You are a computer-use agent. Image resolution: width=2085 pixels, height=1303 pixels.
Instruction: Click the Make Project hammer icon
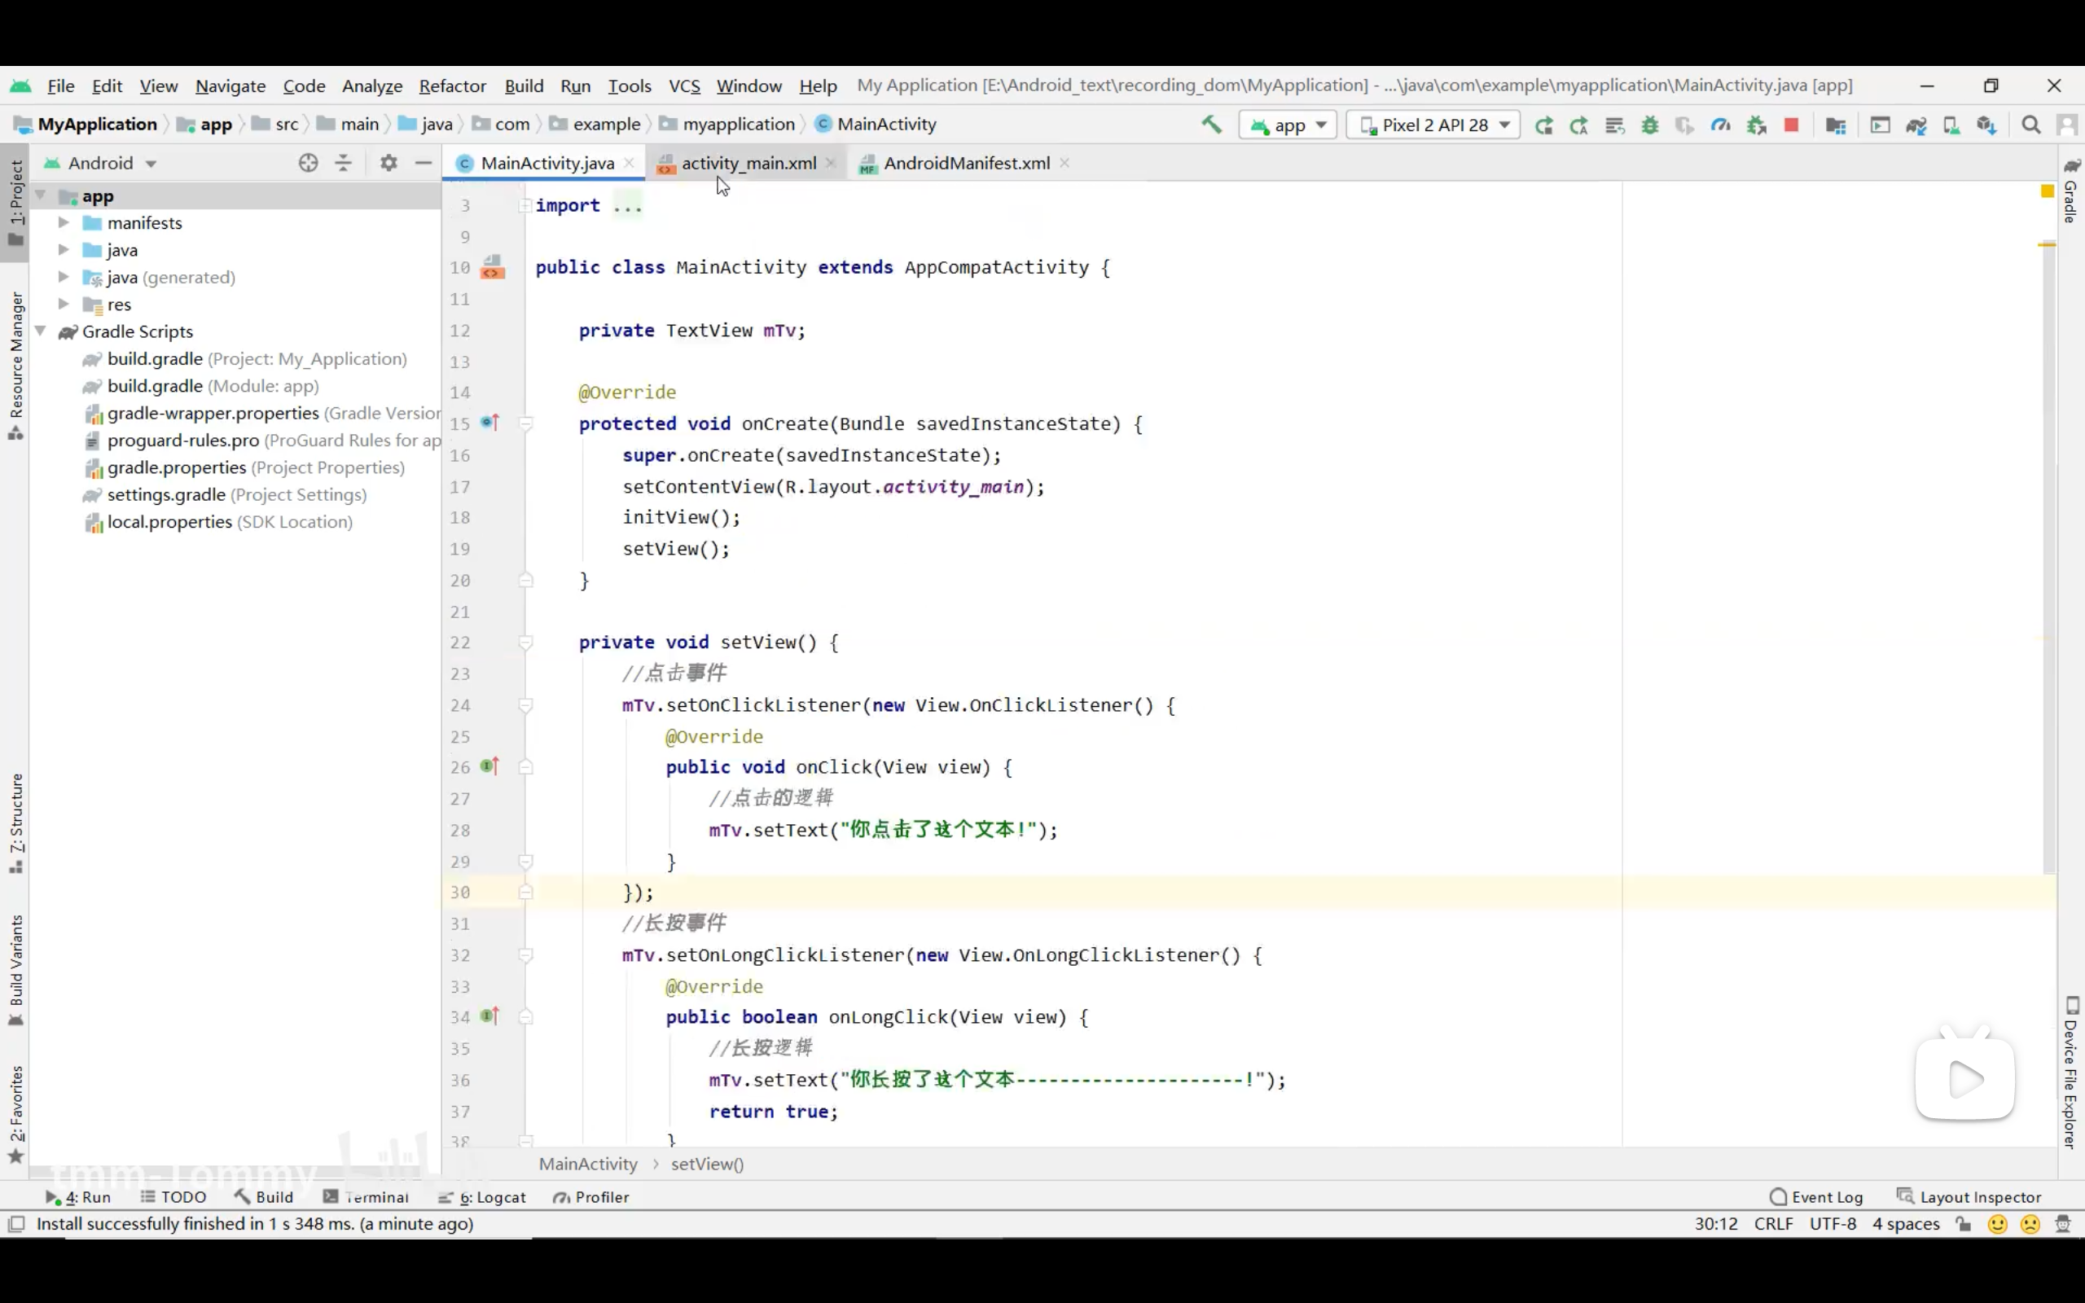1211,125
